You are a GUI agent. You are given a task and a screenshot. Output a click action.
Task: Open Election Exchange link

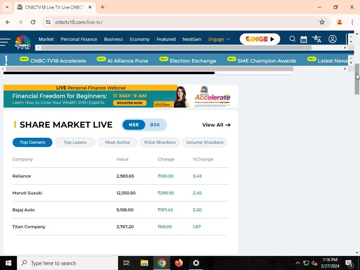click(x=193, y=61)
